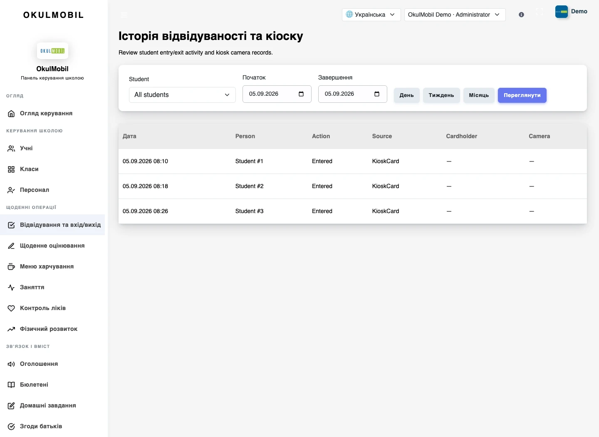The height and width of the screenshot is (437, 599).
Task: Click Entered in the 08:10 row
Action: [x=322, y=161]
